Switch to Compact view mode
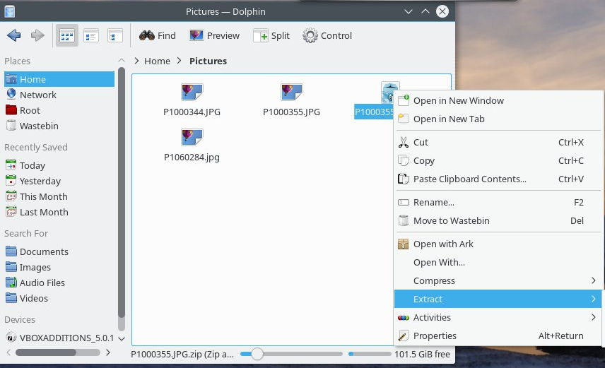This screenshot has width=605, height=368. [x=91, y=35]
